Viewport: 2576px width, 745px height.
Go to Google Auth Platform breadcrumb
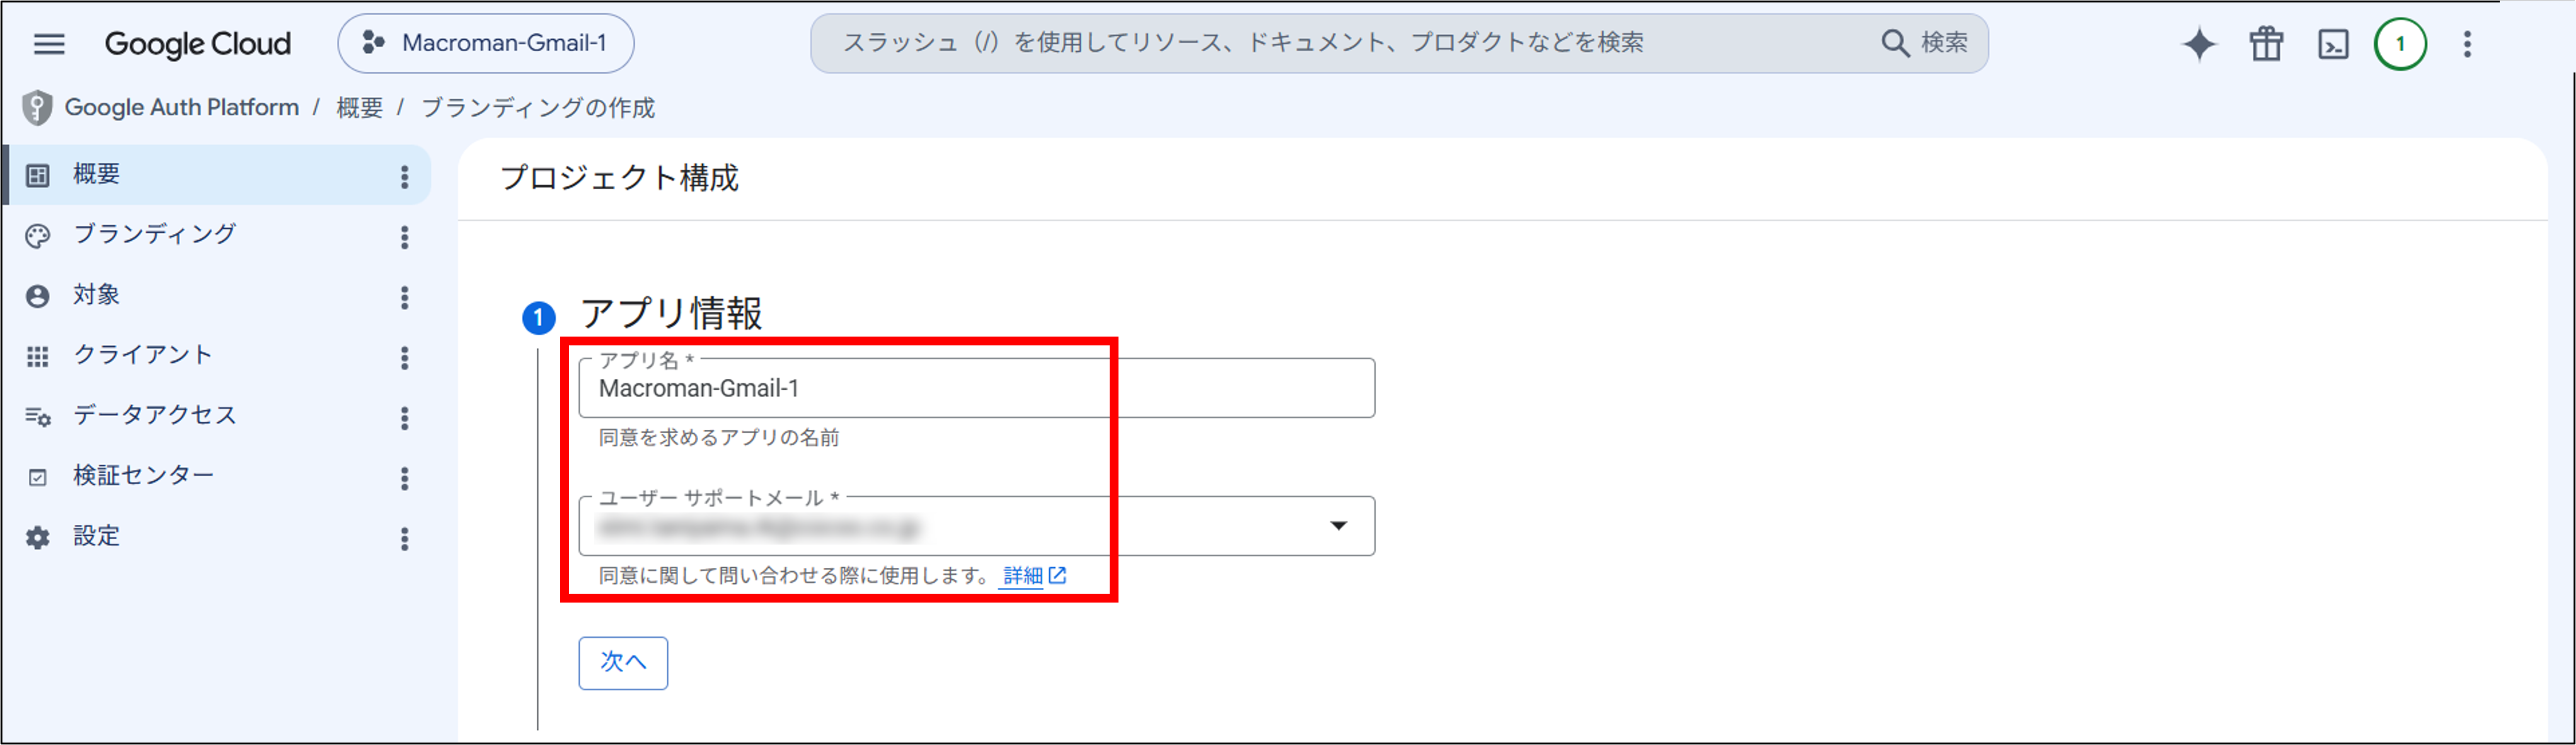[x=182, y=108]
